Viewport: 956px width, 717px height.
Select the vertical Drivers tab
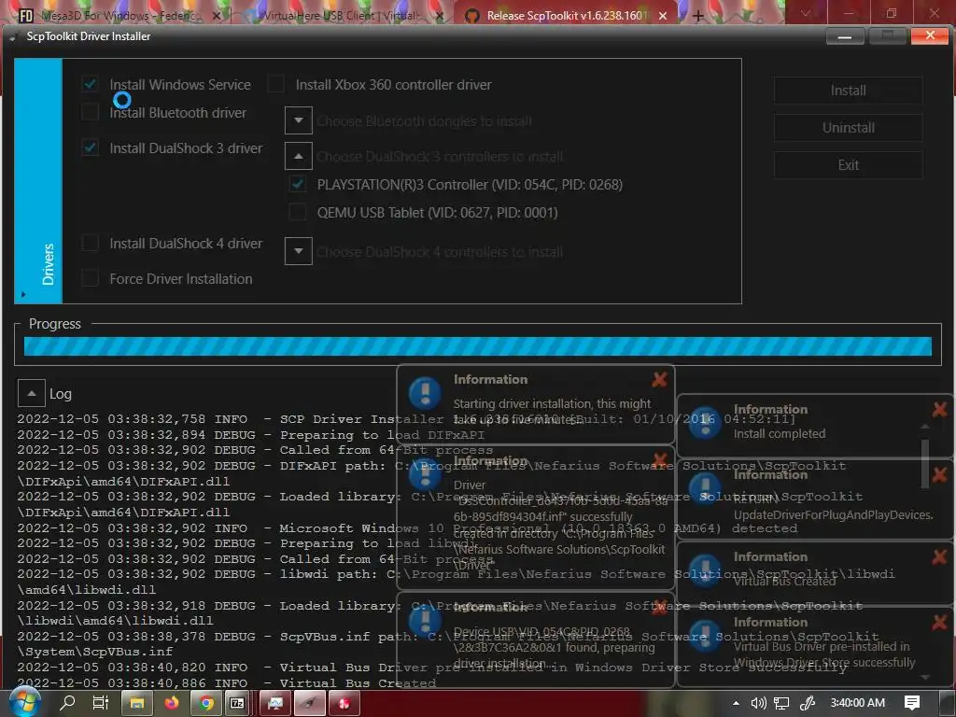37,180
